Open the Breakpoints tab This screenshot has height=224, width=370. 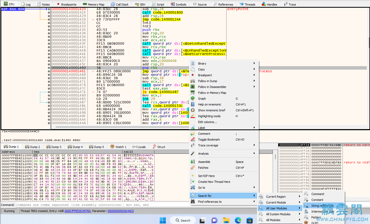click(66, 4)
